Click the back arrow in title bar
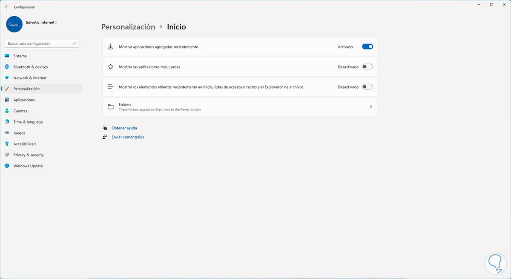511x279 pixels. point(7,7)
